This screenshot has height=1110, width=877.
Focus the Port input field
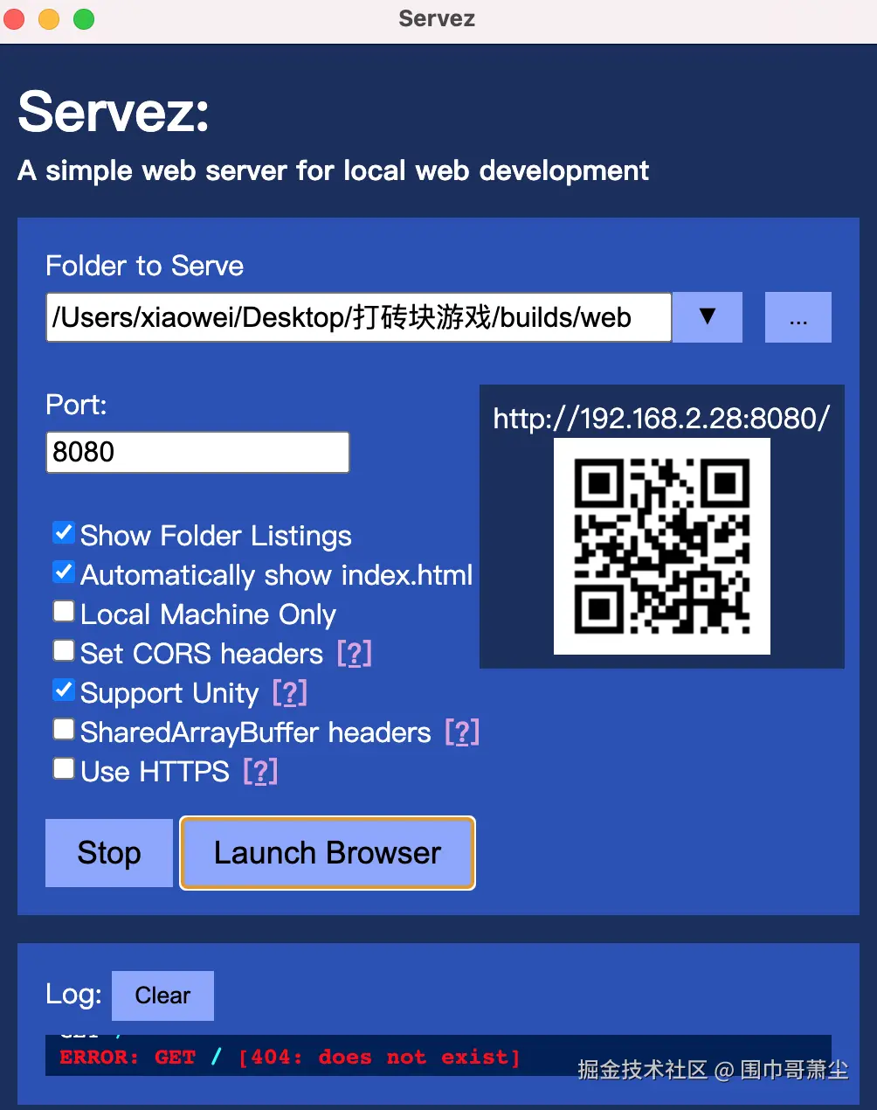click(197, 452)
